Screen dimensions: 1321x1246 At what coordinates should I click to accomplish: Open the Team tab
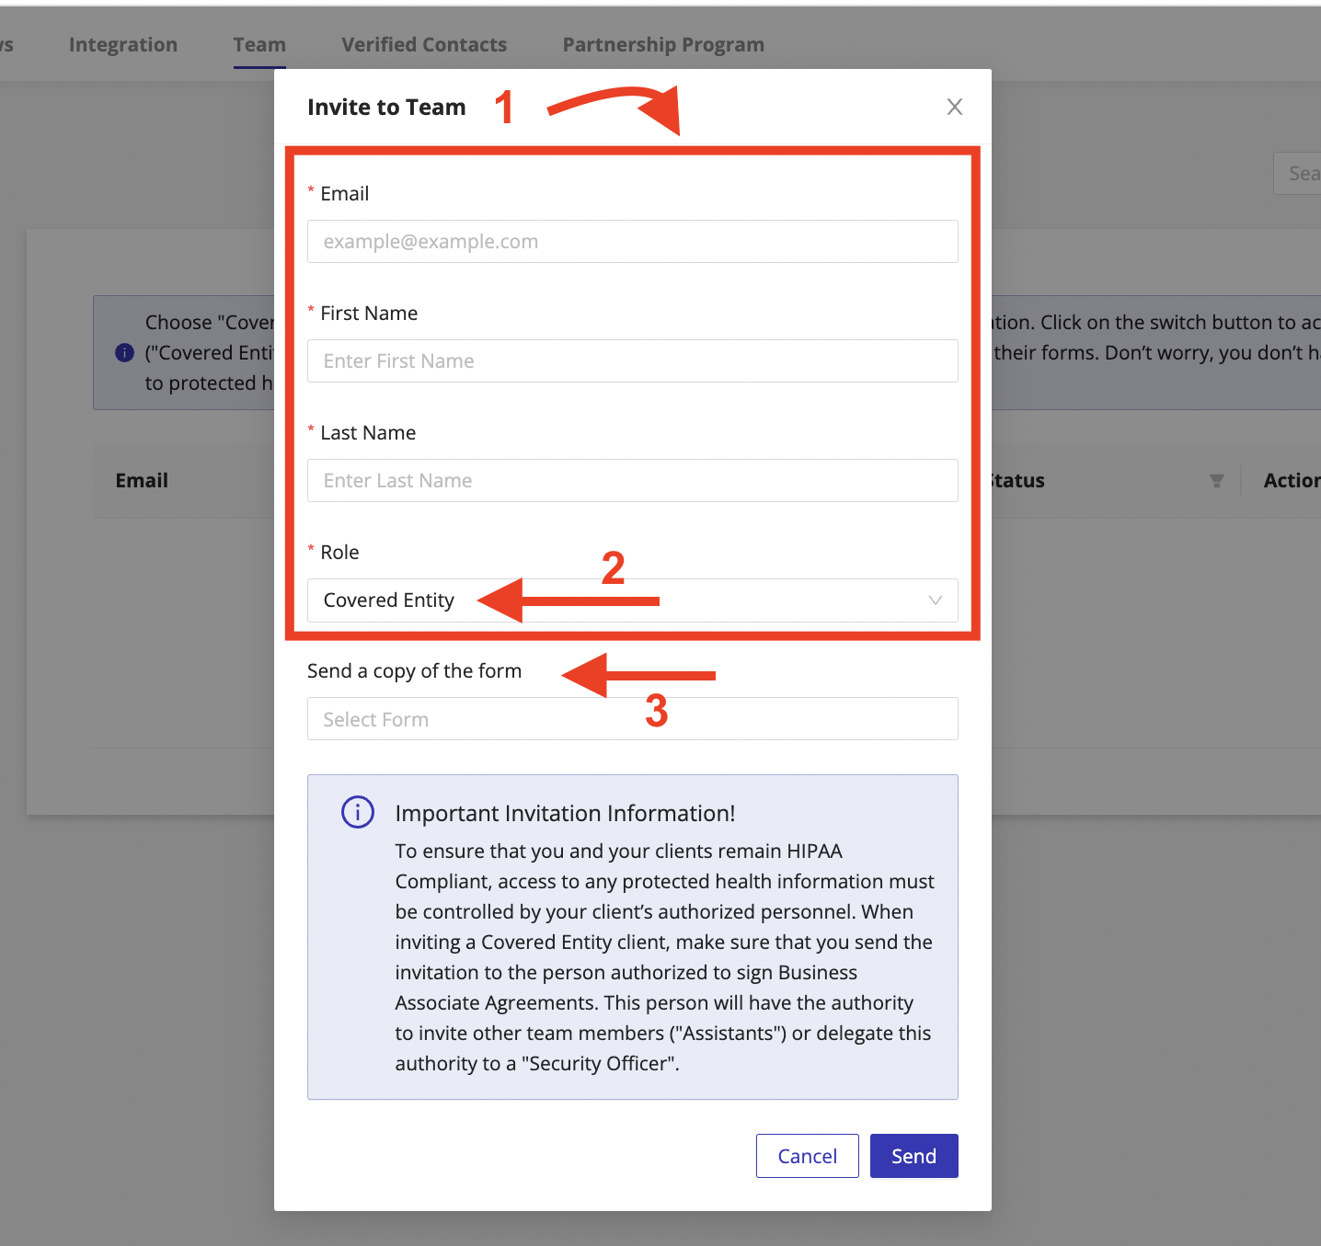coord(259,45)
